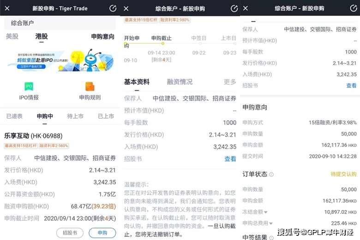Select the 温馨提示 heading
Viewport: 360px width, 240px height.
point(136,185)
